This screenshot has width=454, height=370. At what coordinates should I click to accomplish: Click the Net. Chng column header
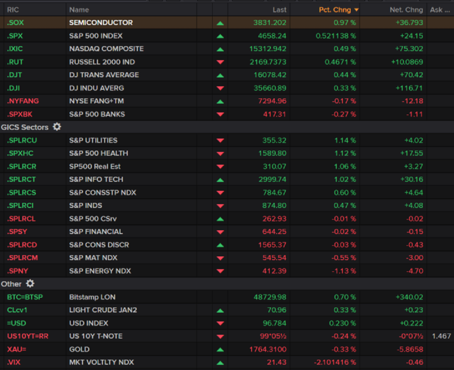pyautogui.click(x=406, y=10)
